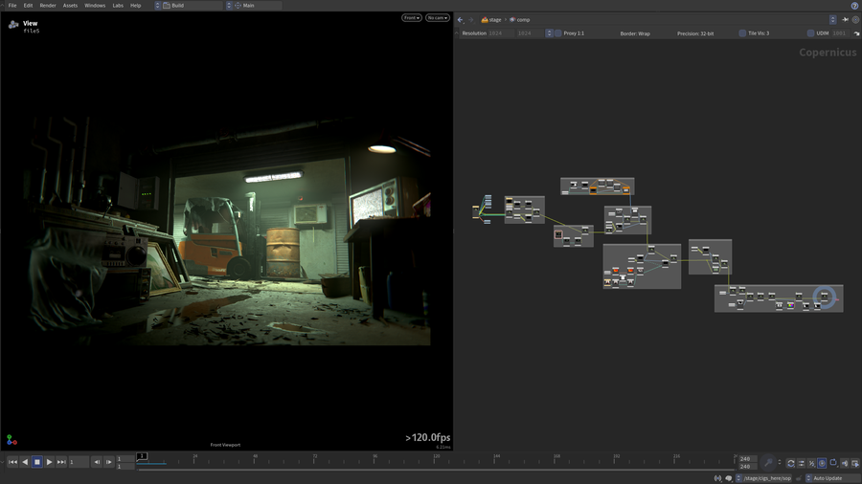Click the first Resolution 1024 field
Viewport: 862px width, 484px height.
coord(501,33)
